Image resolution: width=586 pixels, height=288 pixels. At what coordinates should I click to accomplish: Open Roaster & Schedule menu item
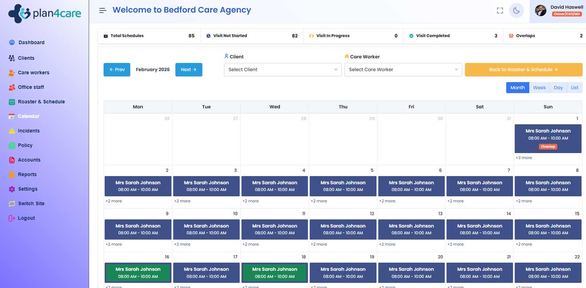coord(41,102)
